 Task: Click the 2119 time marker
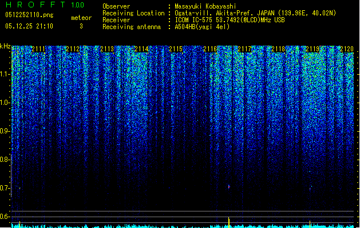(312, 49)
